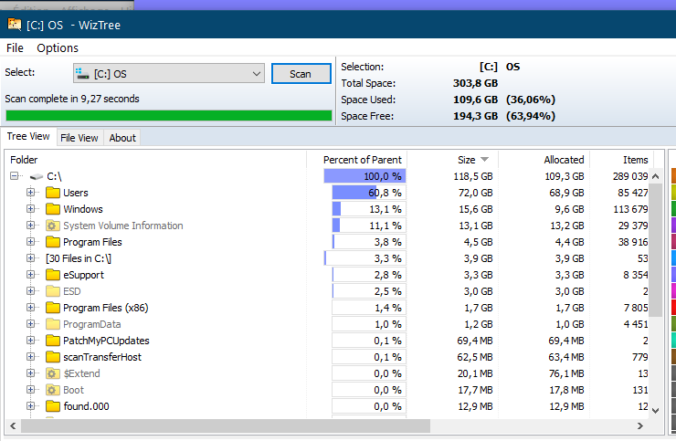This screenshot has height=441, width=676.
Task: Sort by the Folder column header
Action: [x=155, y=160]
